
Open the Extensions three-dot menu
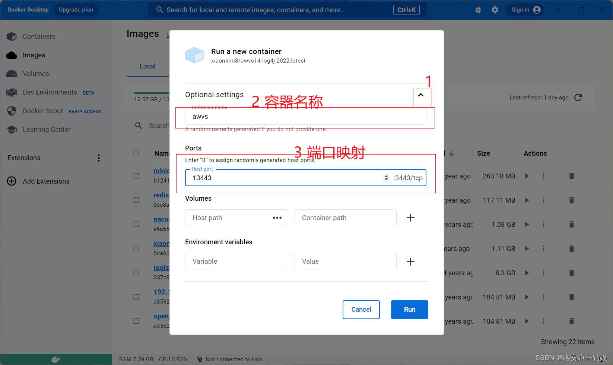[99, 158]
